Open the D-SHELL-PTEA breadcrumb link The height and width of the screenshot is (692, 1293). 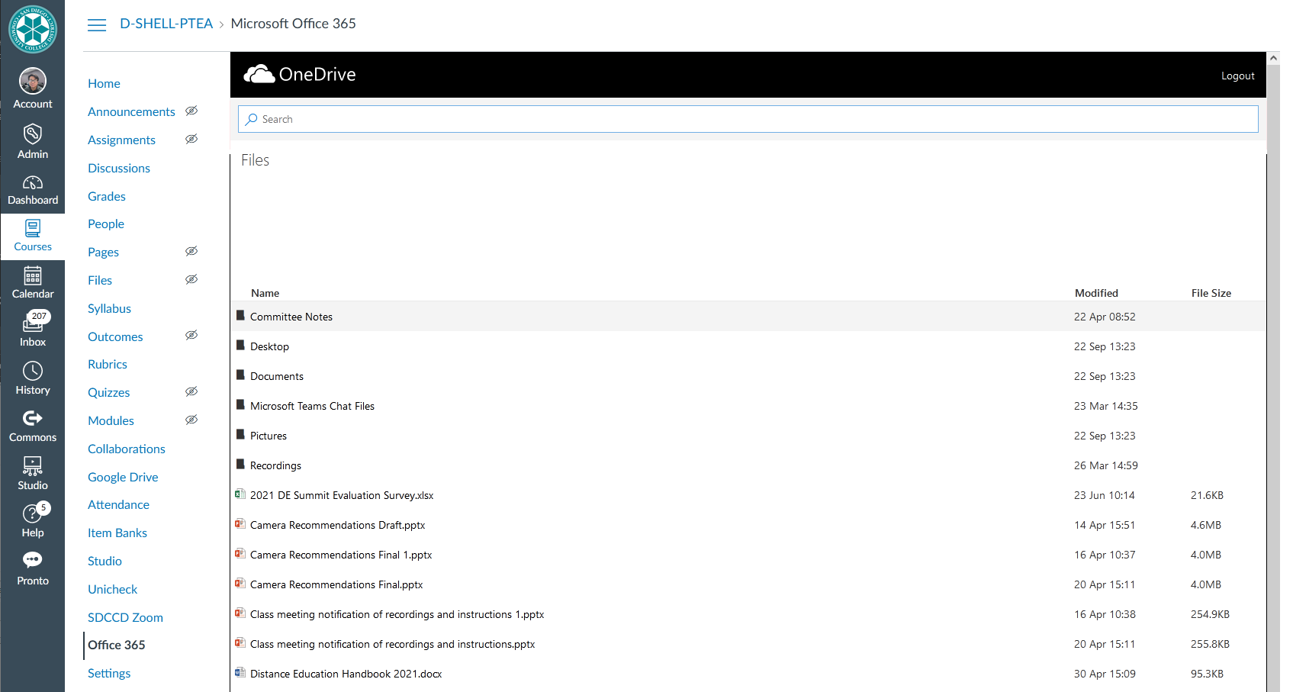click(x=166, y=24)
